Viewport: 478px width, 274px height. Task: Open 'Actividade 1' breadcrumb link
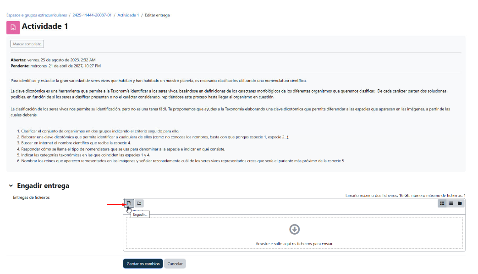[128, 15]
